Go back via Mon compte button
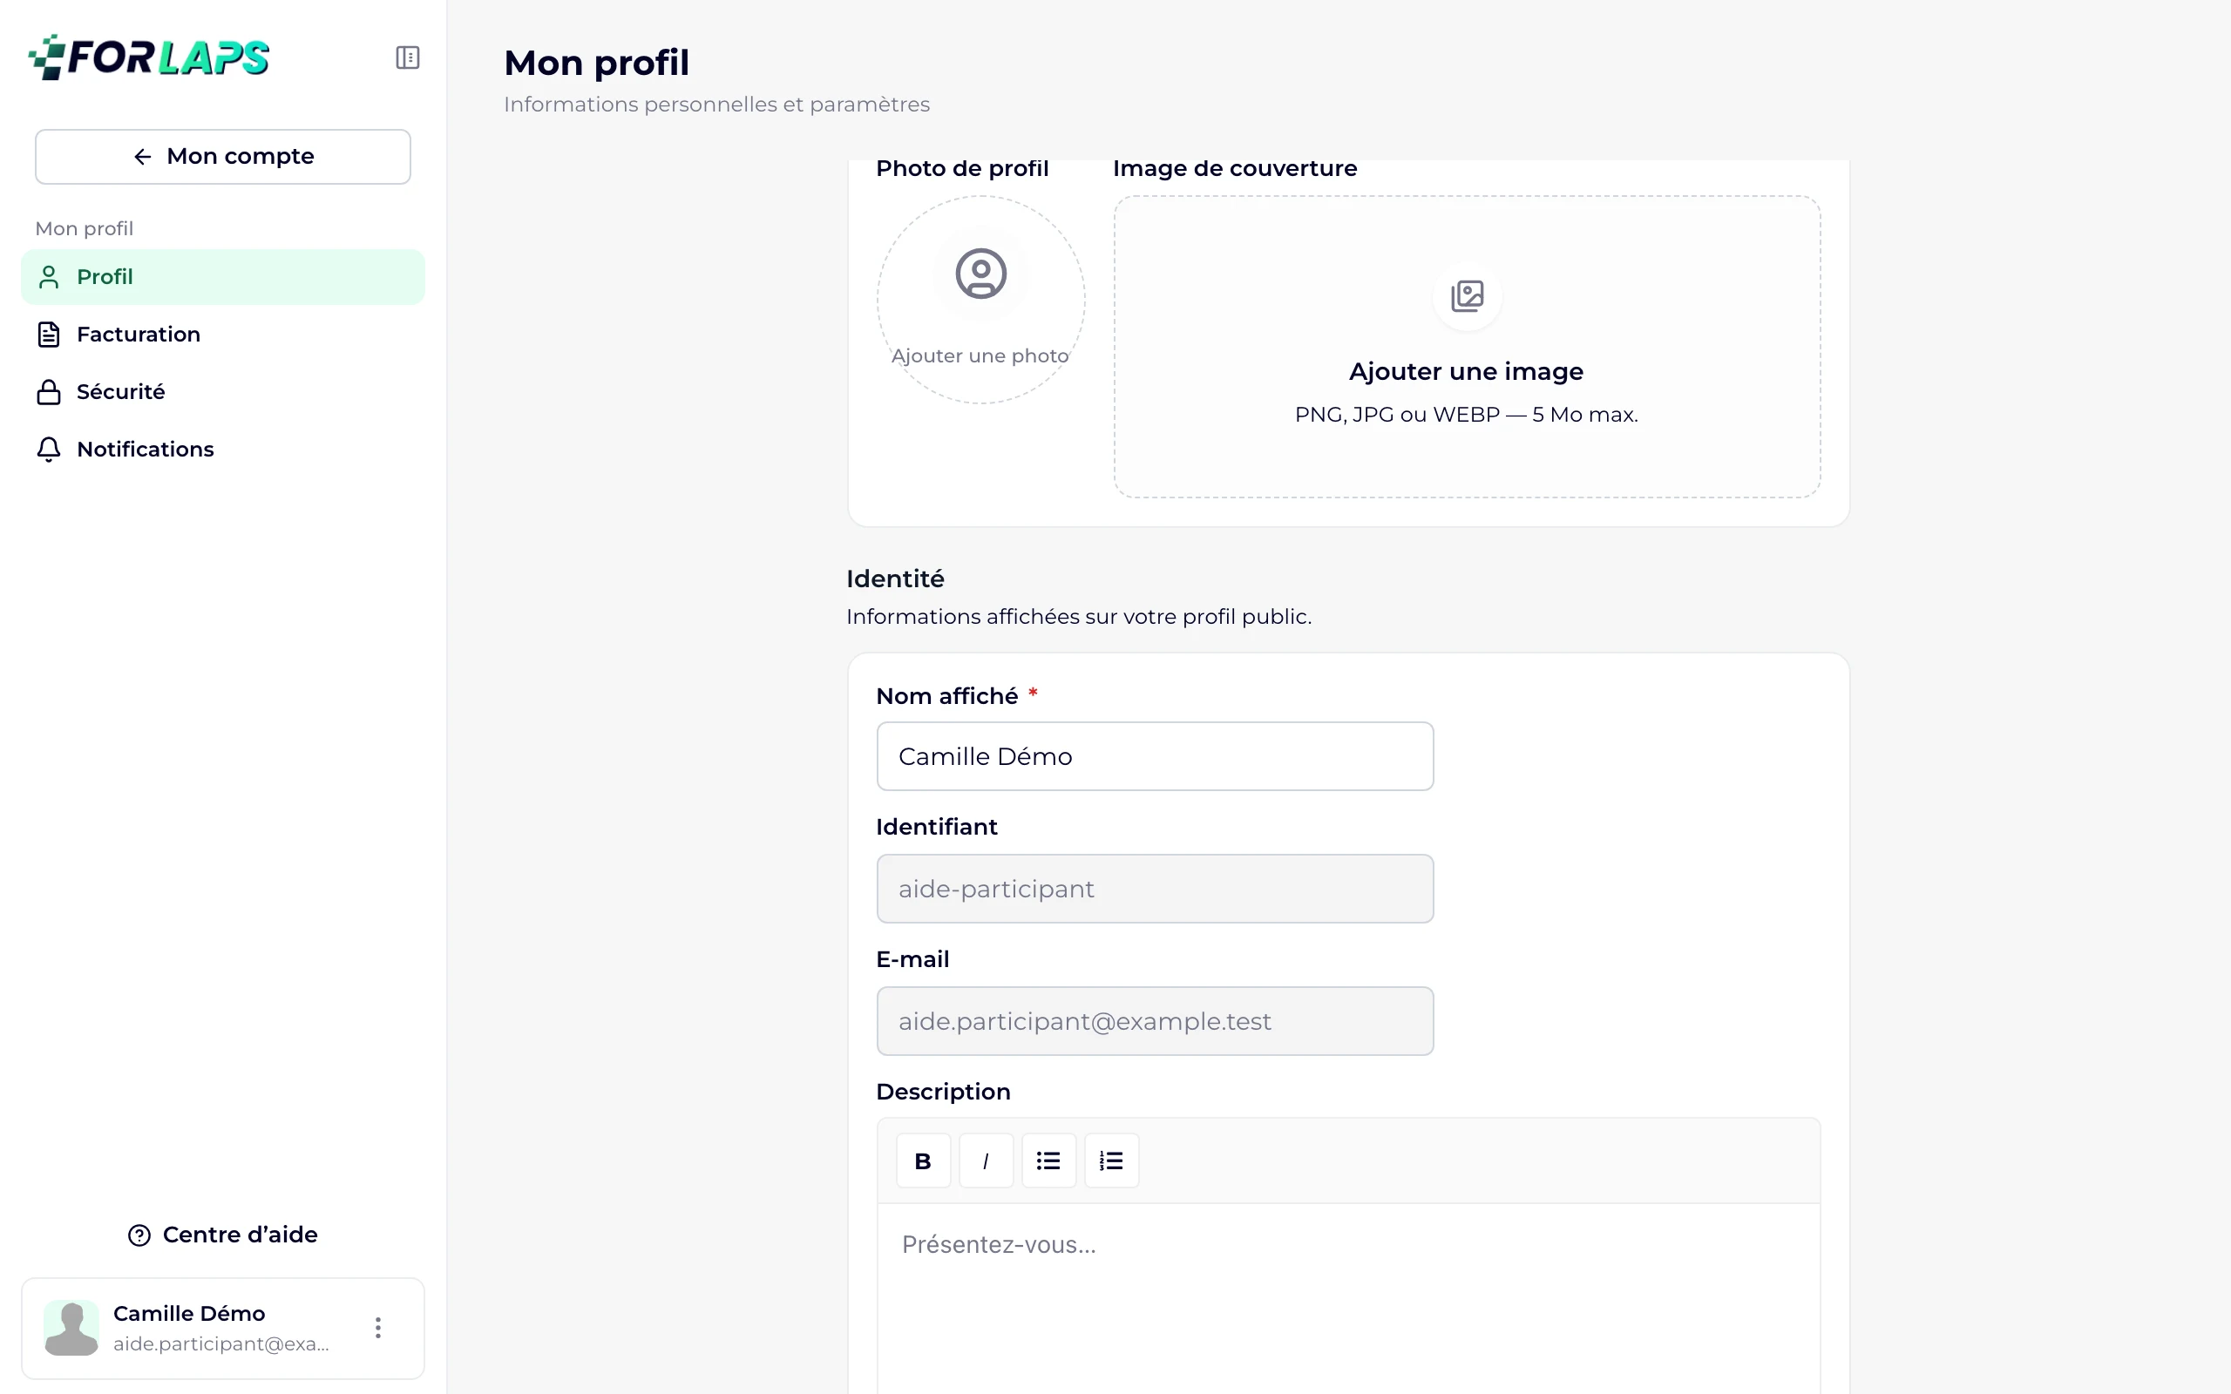The width and height of the screenshot is (2231, 1394). [x=223, y=157]
